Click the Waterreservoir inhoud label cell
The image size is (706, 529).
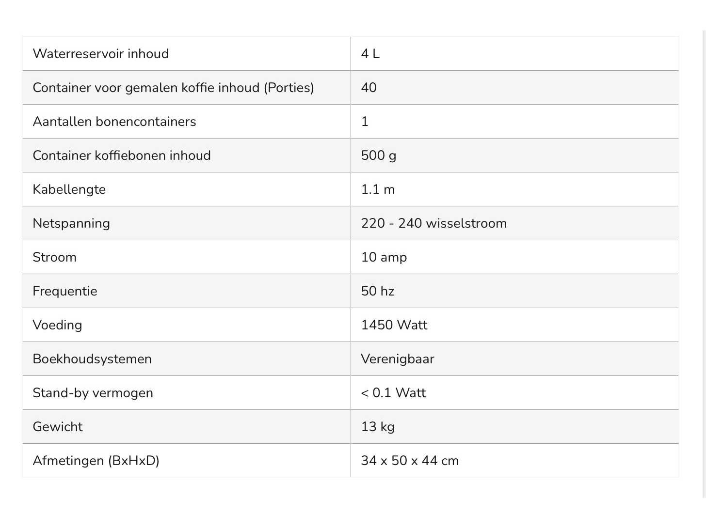[101, 54]
